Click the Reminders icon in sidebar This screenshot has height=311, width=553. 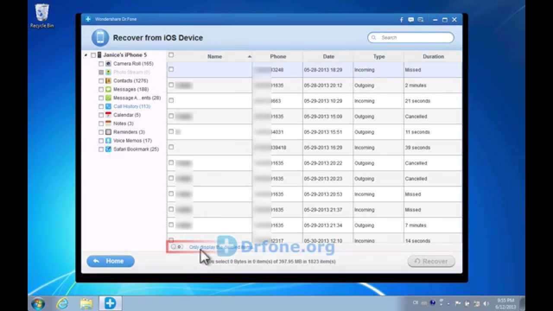pos(108,132)
